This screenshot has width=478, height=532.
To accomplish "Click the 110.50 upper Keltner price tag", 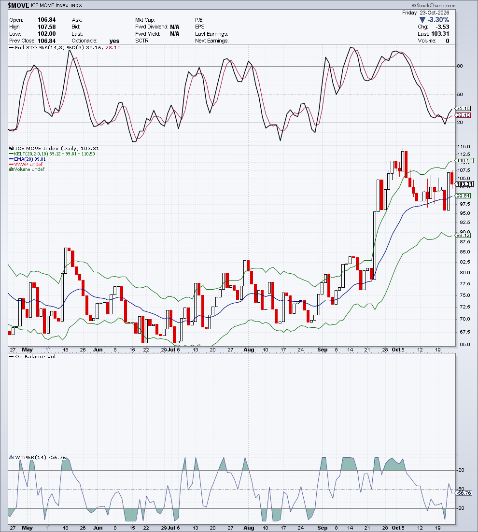I will [464, 160].
